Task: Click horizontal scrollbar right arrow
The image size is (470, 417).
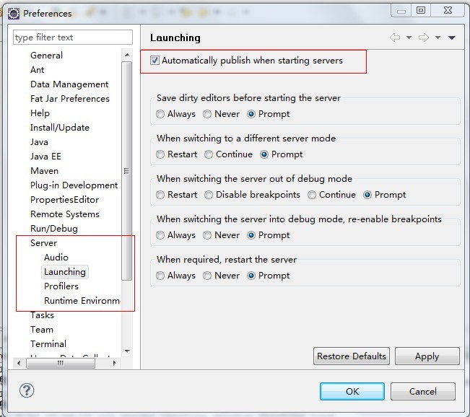Action: [114, 363]
